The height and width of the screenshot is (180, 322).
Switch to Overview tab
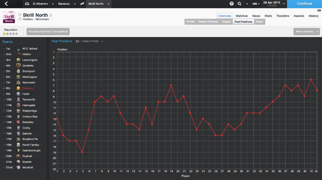tap(225, 16)
